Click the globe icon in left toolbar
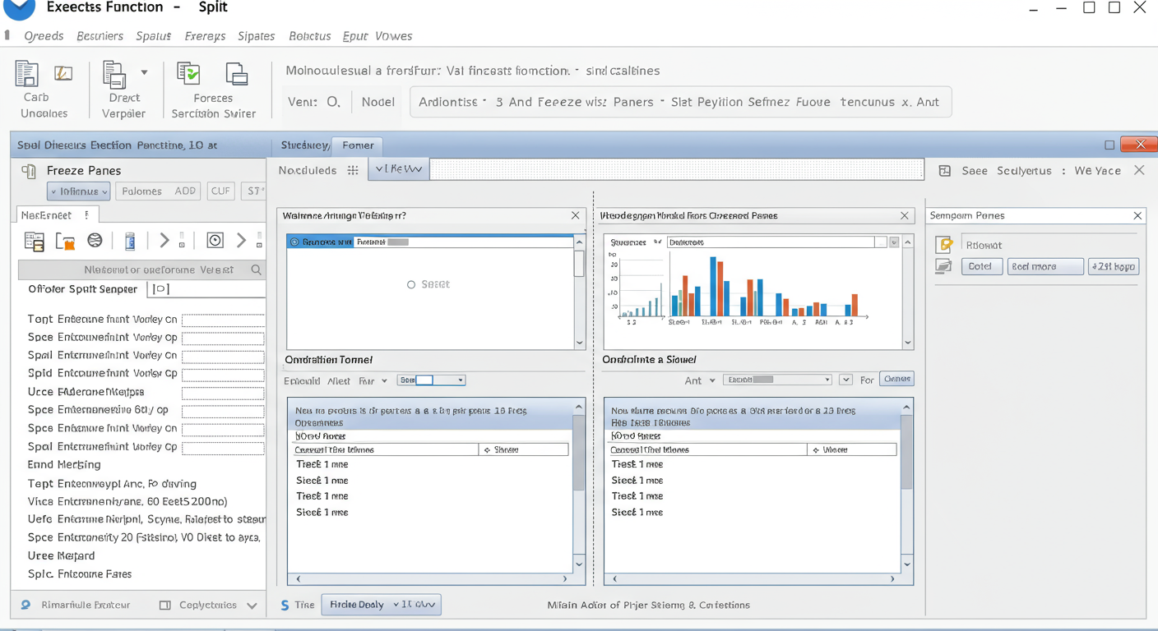This screenshot has width=1158, height=631. 95,241
